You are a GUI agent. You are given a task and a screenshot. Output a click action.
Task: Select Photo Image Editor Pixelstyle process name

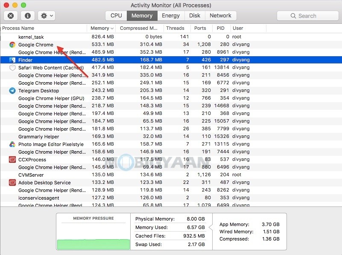tap(51, 144)
